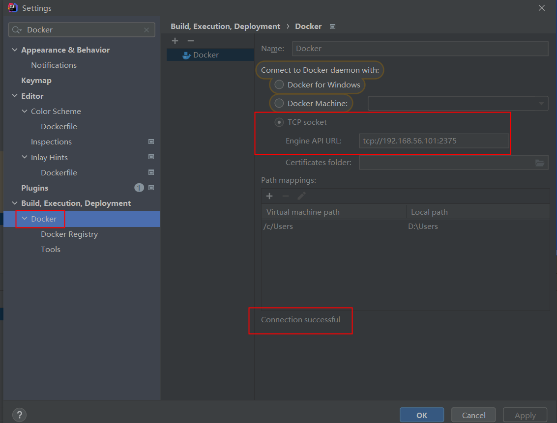Collapse the Color Scheme node

[x=25, y=111]
